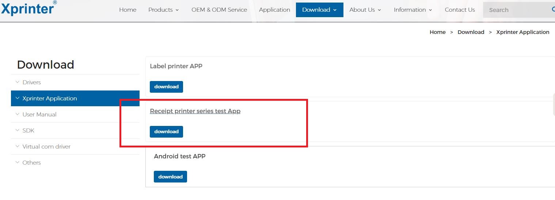
Task: Download the Receipt printer series test App
Action: click(166, 131)
